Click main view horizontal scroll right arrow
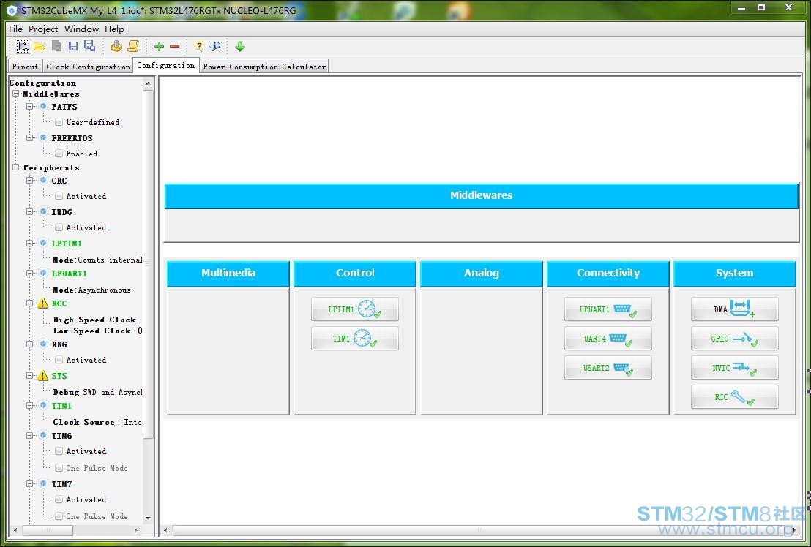 click(x=795, y=530)
